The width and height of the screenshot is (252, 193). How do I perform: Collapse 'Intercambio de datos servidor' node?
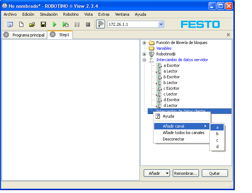pos(144,60)
